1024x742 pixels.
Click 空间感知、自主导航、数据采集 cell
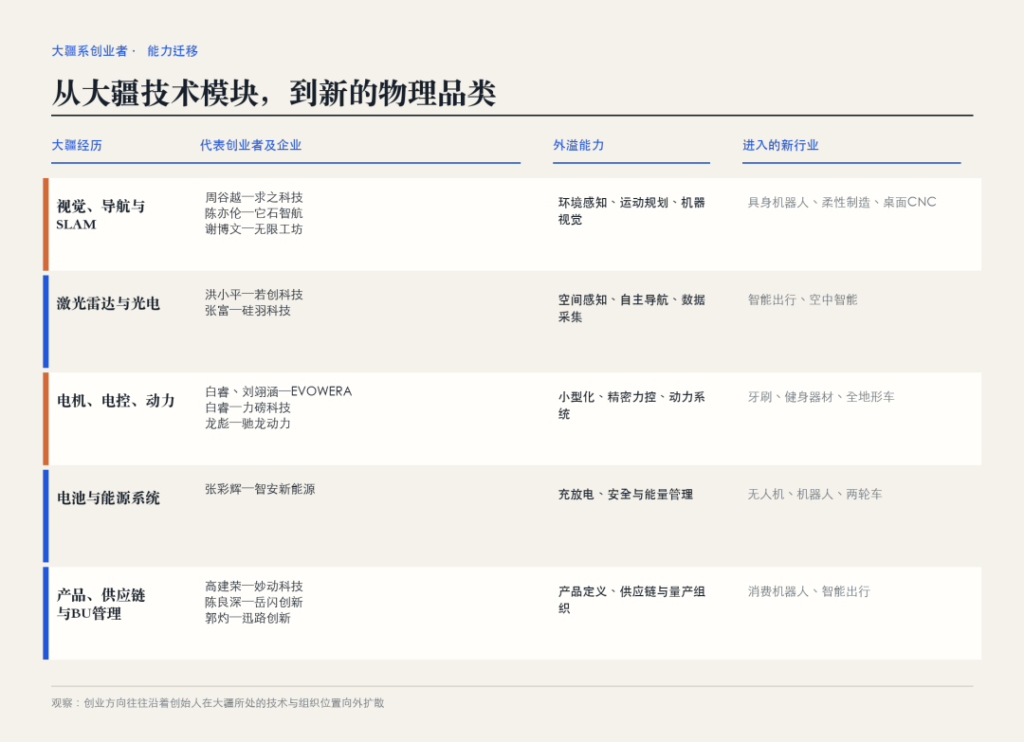tap(631, 308)
